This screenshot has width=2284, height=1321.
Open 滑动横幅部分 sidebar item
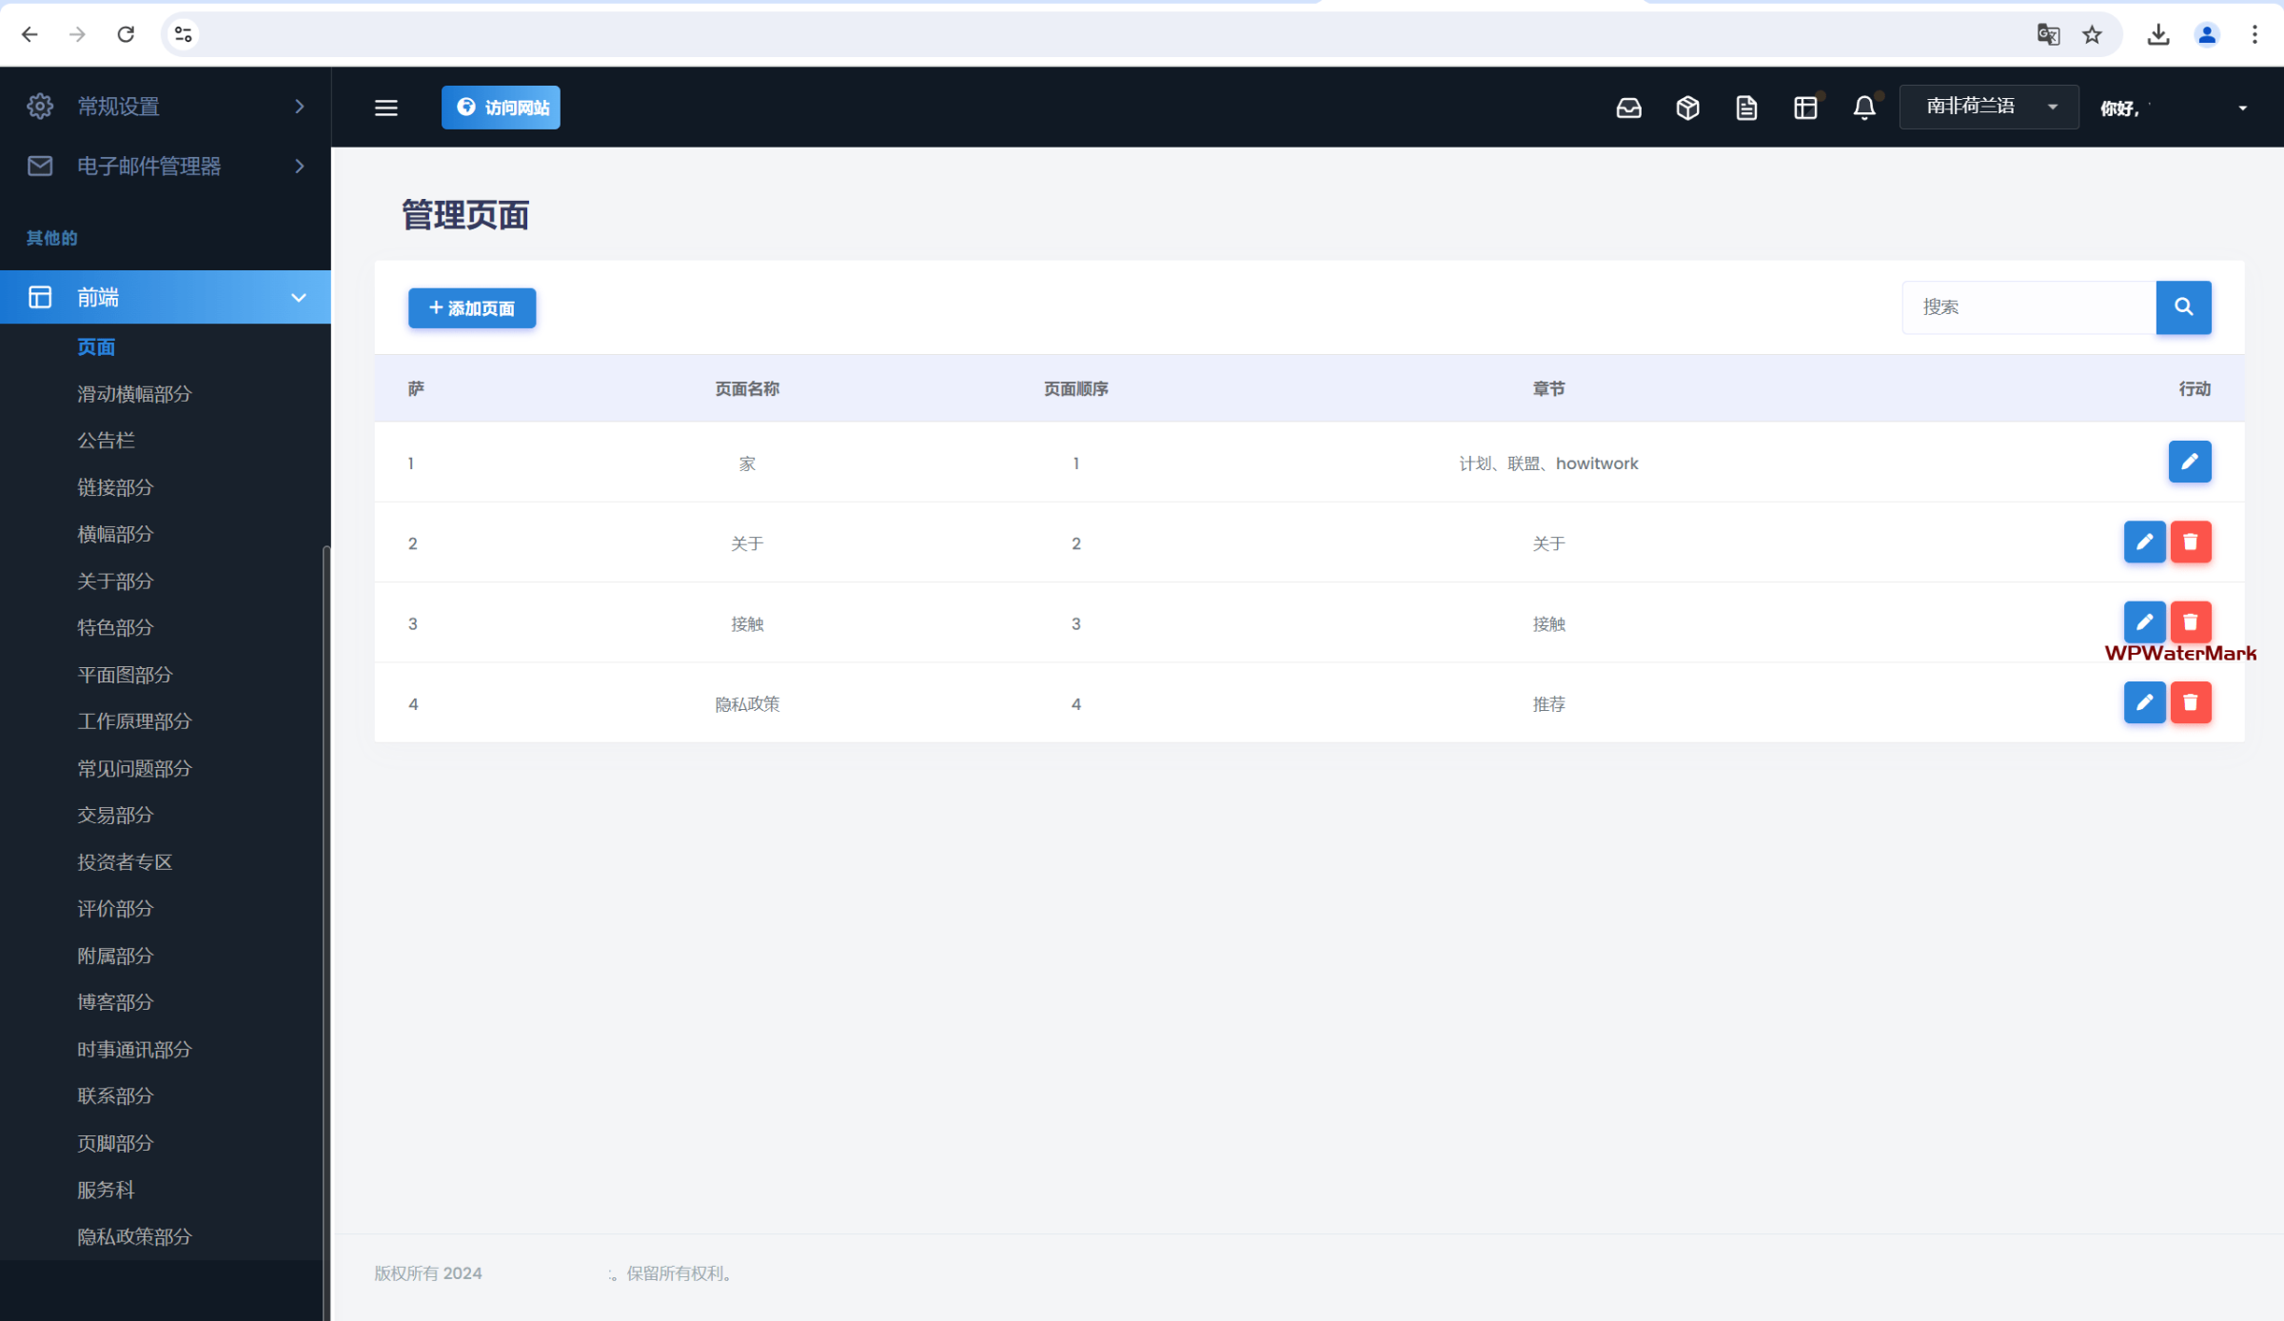[134, 393]
